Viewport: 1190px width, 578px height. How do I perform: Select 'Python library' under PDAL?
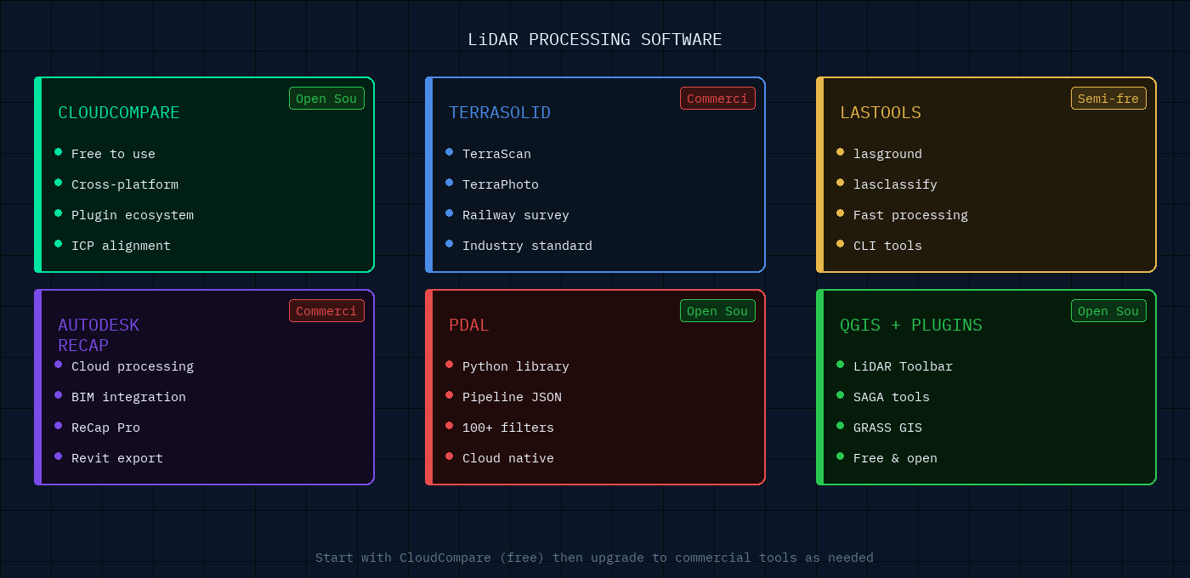(516, 366)
